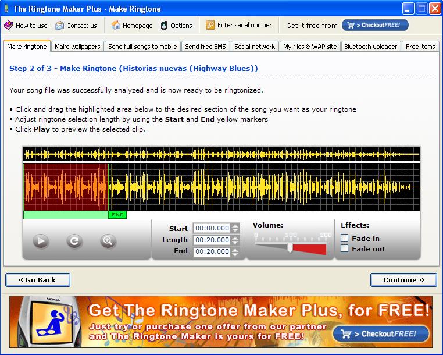Image resolution: width=443 pixels, height=355 pixels.
Task: Click the round reload arrow button
Action: point(74,241)
